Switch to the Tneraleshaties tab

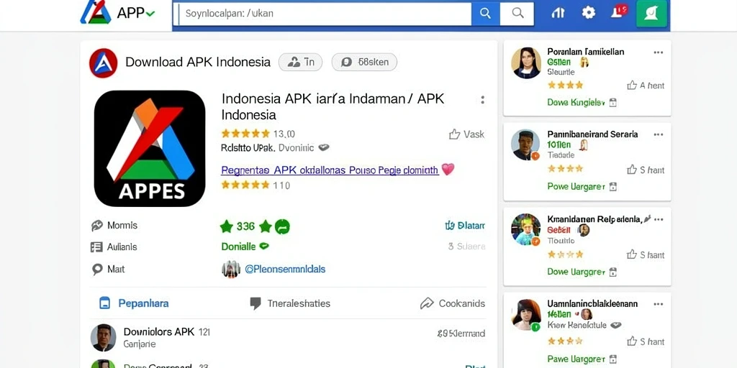pyautogui.click(x=290, y=304)
